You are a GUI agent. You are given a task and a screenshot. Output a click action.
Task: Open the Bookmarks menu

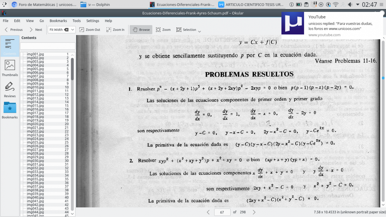point(58,21)
